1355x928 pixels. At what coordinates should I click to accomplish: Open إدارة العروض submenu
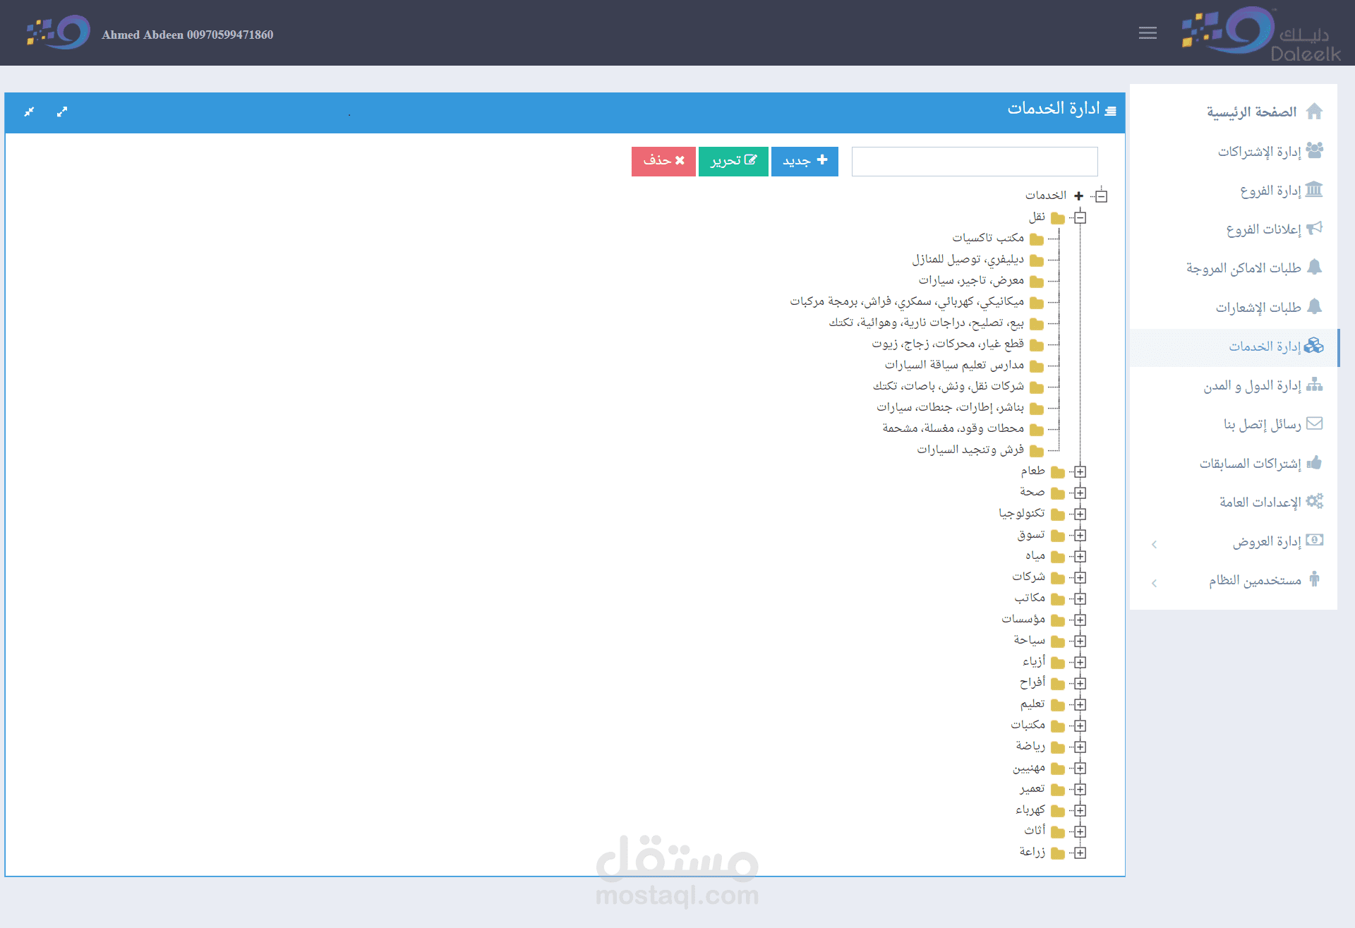coord(1266,541)
